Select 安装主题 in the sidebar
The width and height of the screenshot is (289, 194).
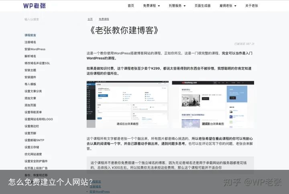pos(30,70)
